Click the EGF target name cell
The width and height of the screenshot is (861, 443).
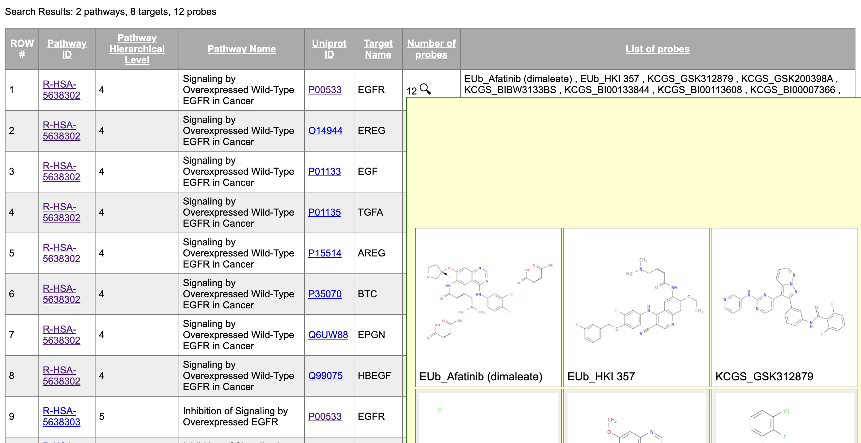[378, 171]
